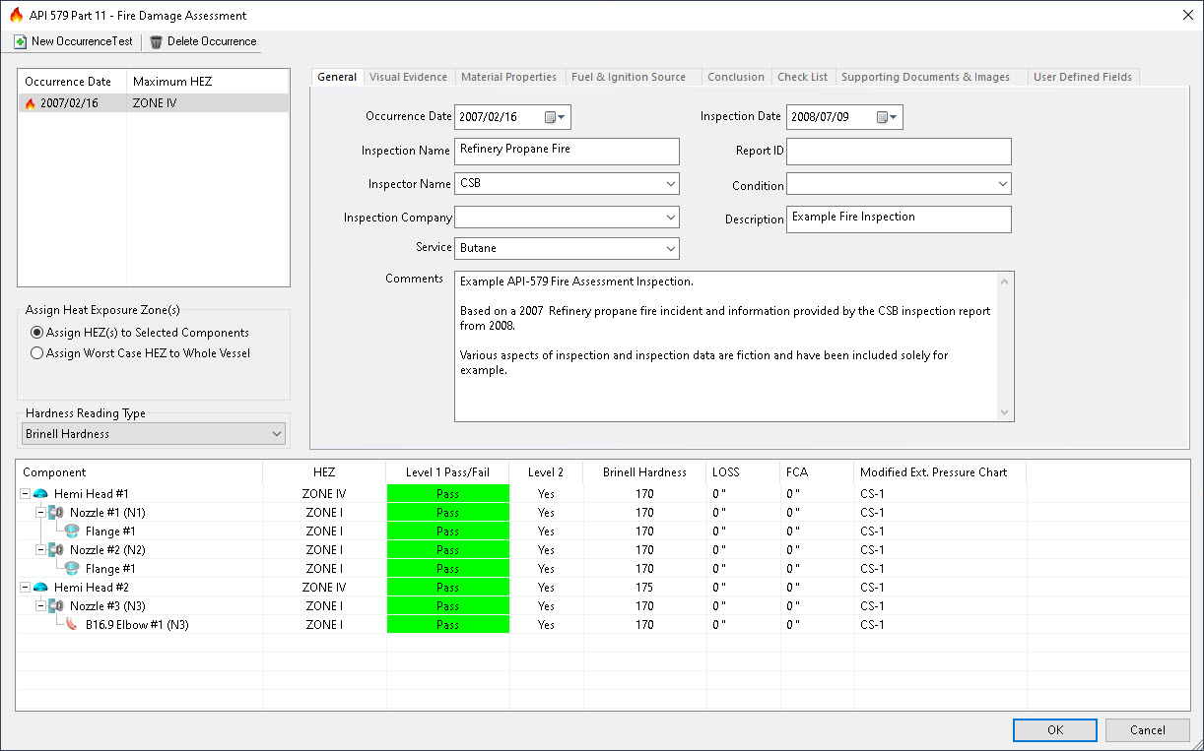Click the Hemi Head #2 component icon
This screenshot has height=751, width=1204.
40,588
